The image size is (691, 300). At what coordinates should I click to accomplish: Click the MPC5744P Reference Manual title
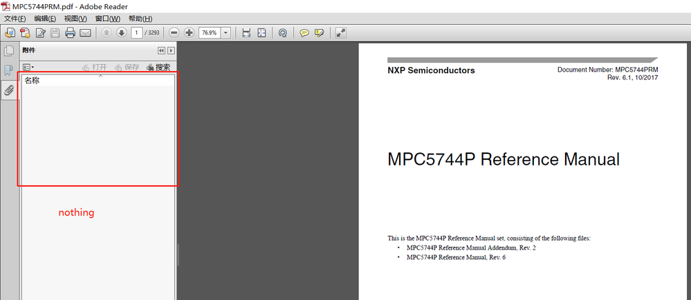pyautogui.click(x=504, y=159)
